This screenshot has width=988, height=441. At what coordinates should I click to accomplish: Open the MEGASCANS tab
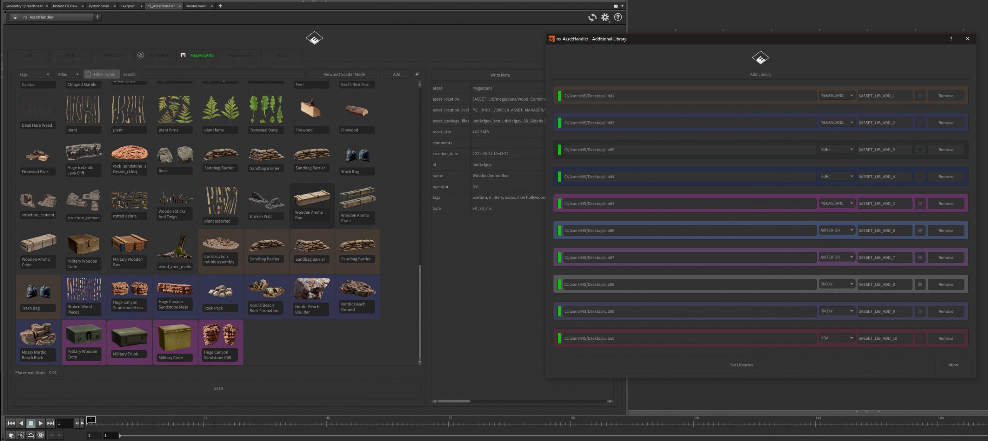click(x=201, y=55)
